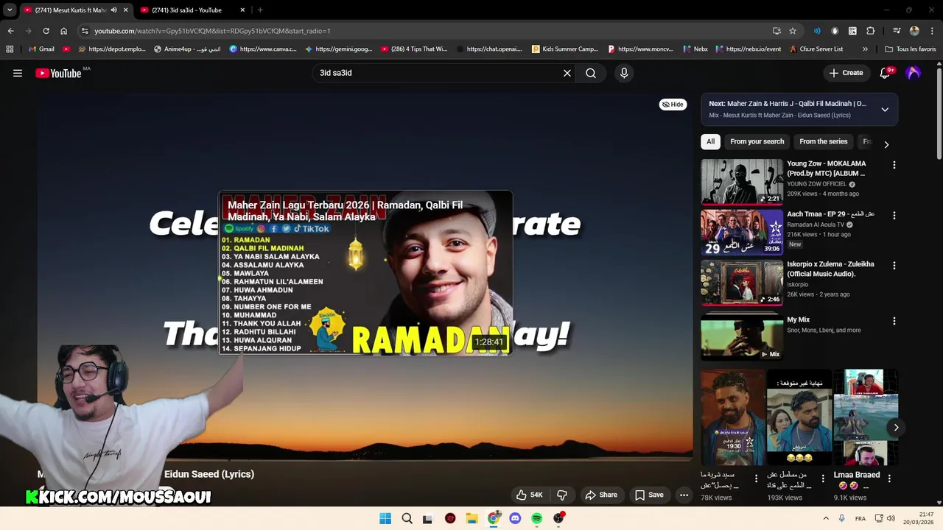
Task: Select the From your search chip
Action: click(x=757, y=141)
